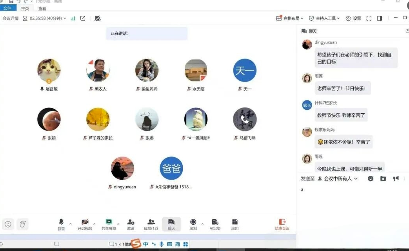Turn on camera via 开启视频
Image resolution: width=409 pixels, height=251 pixels.
click(85, 224)
